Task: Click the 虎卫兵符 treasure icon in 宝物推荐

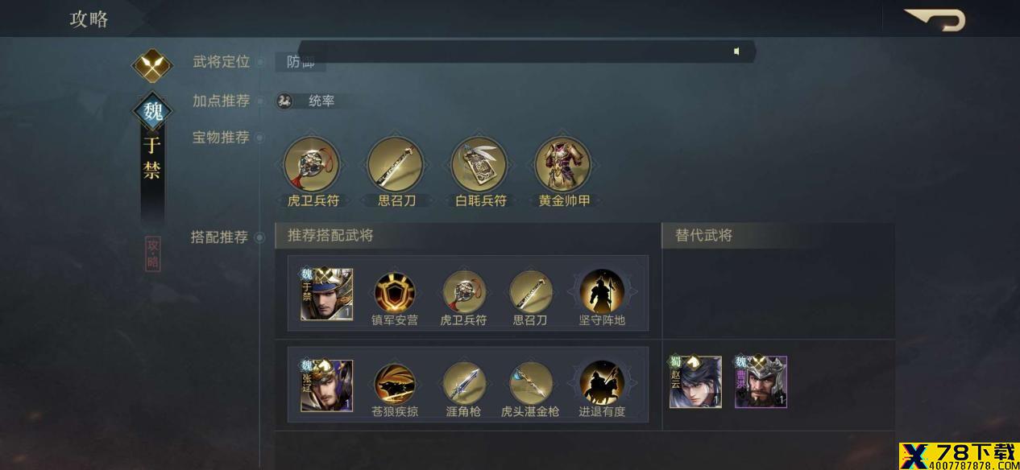Action: (x=311, y=164)
